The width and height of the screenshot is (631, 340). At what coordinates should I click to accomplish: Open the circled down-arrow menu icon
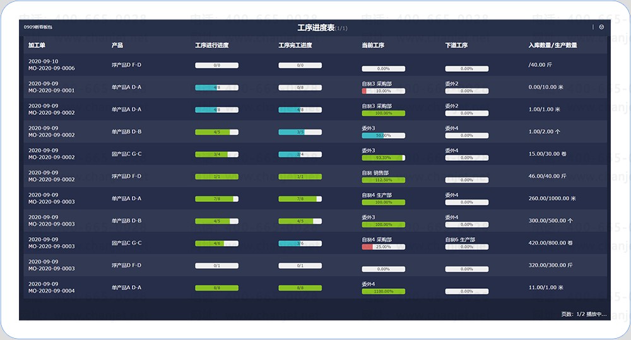click(601, 27)
